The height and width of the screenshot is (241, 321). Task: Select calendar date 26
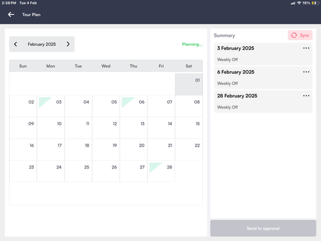pyautogui.click(x=106, y=171)
